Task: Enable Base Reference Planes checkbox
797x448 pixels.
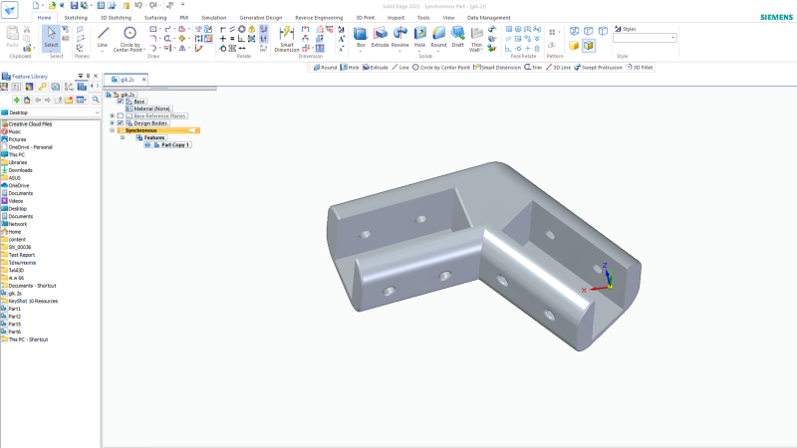Action: (121, 115)
